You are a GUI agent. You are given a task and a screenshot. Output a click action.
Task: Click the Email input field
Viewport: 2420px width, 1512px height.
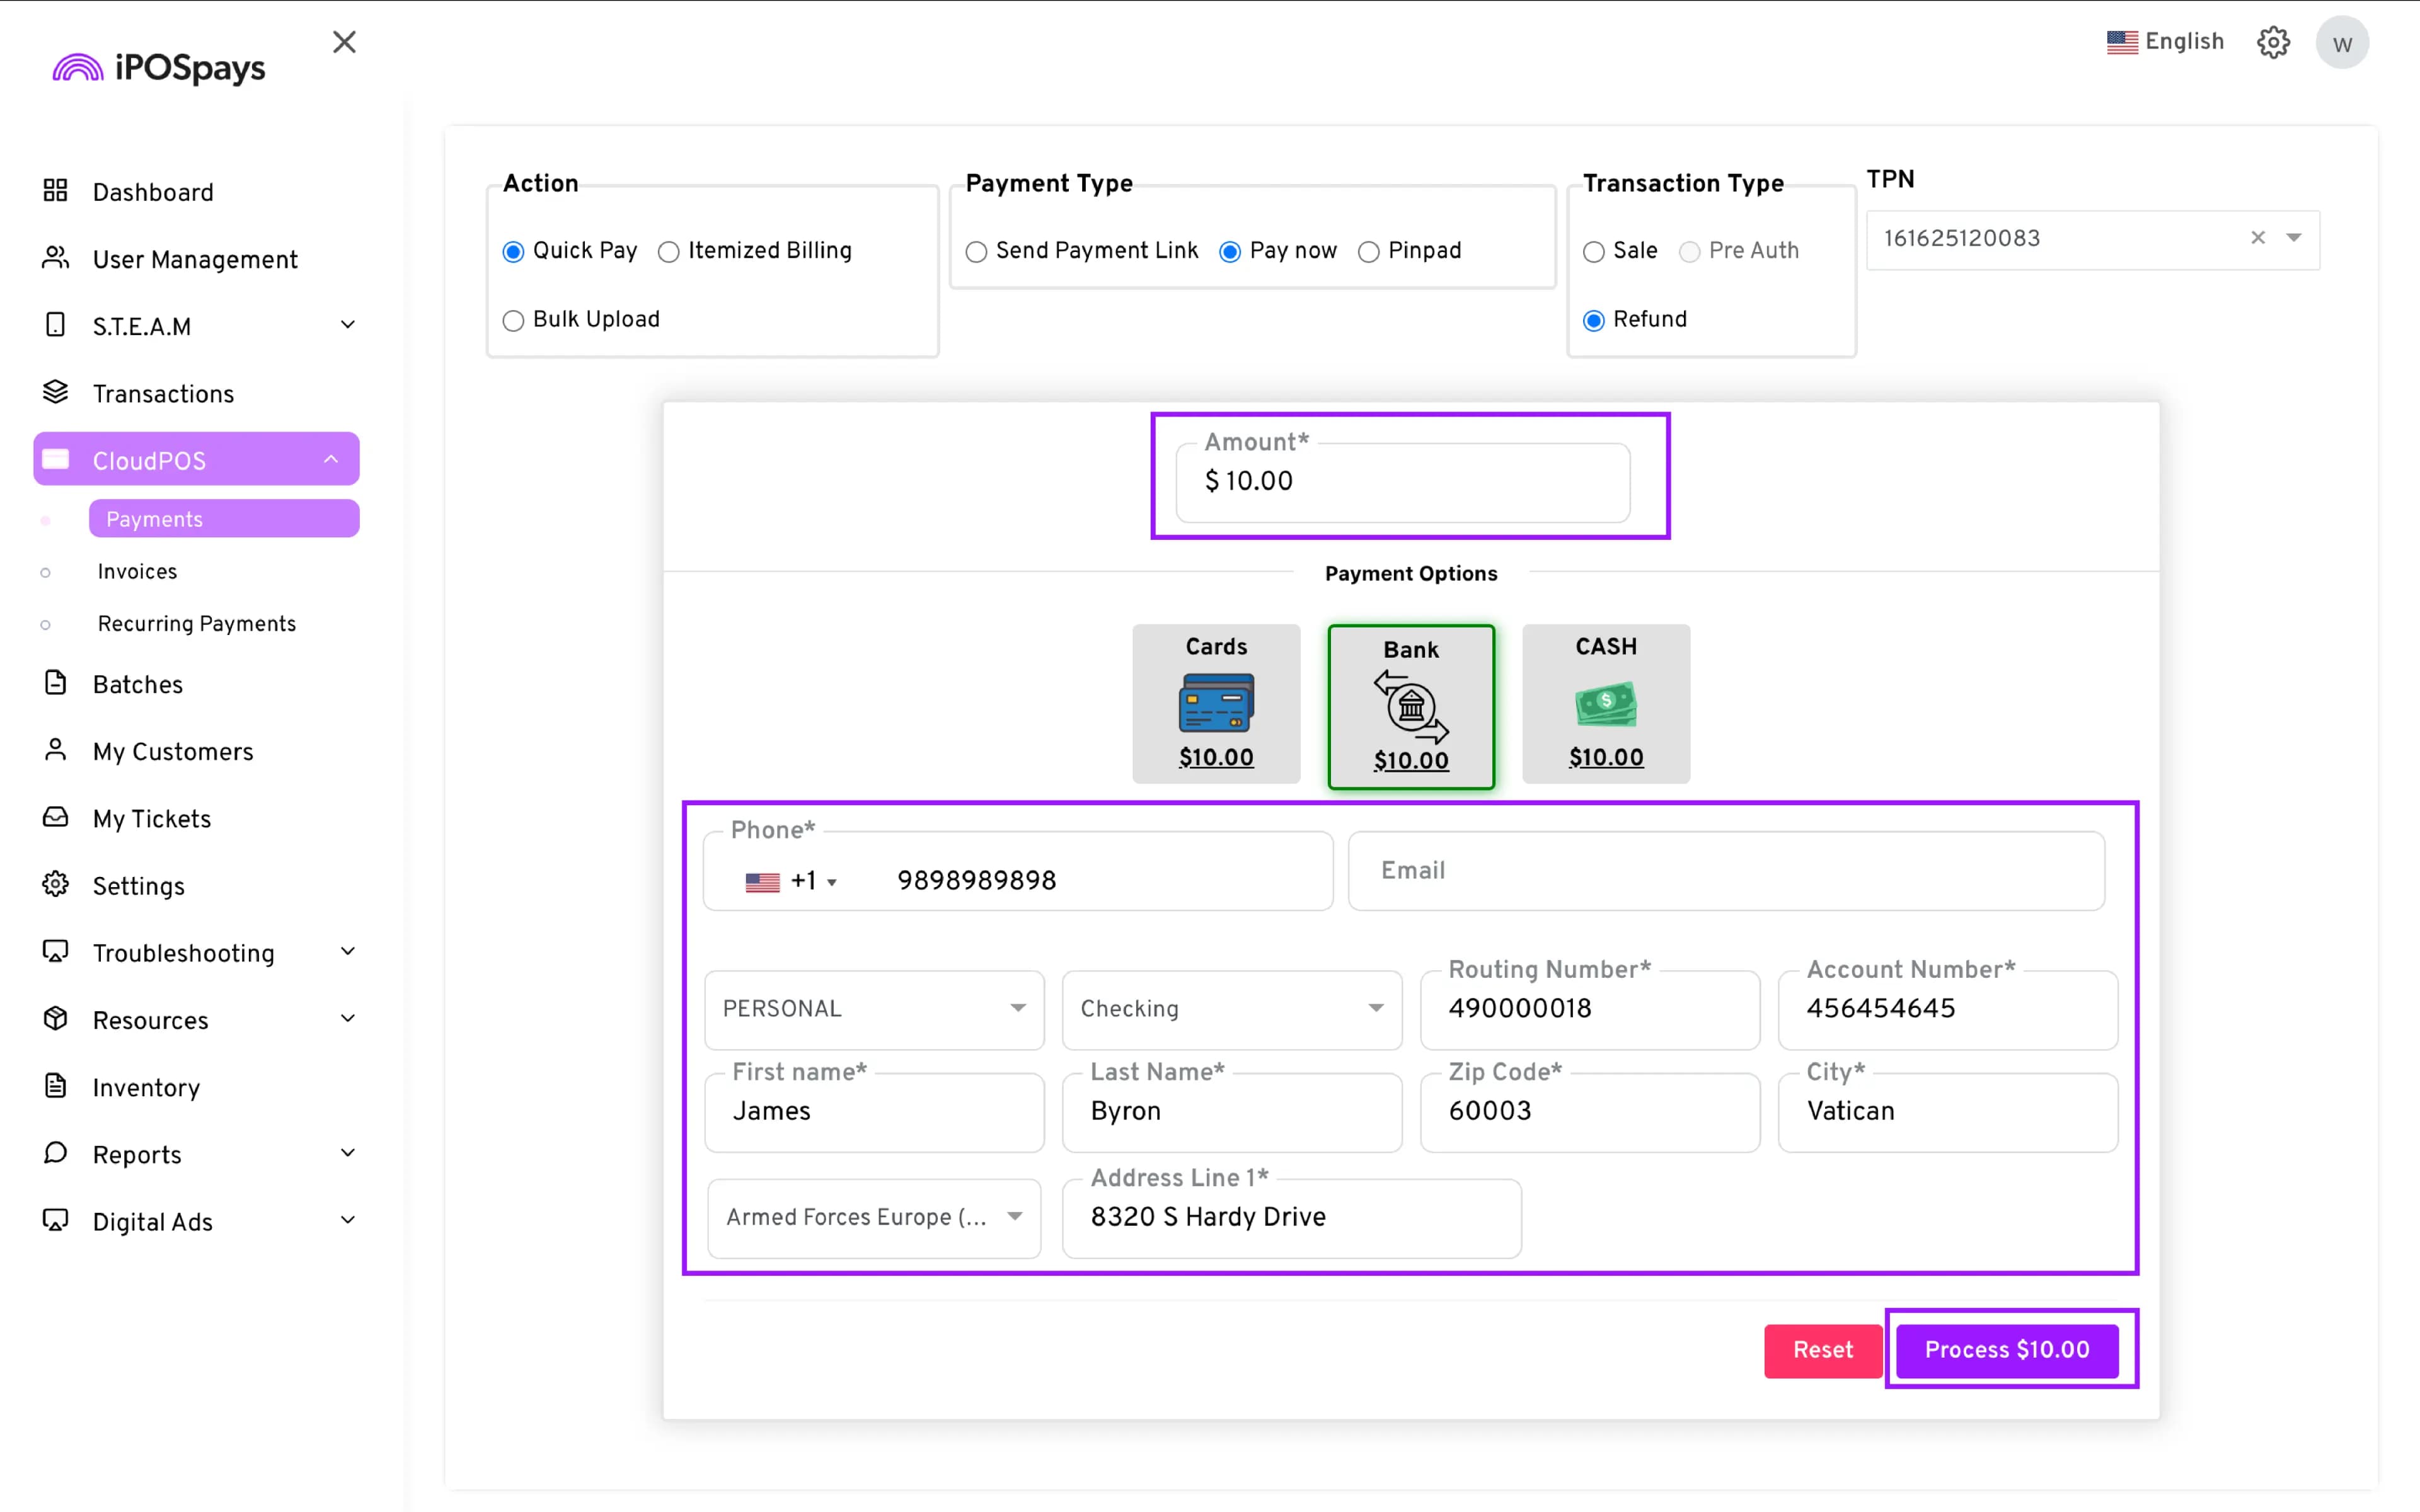click(x=1725, y=870)
